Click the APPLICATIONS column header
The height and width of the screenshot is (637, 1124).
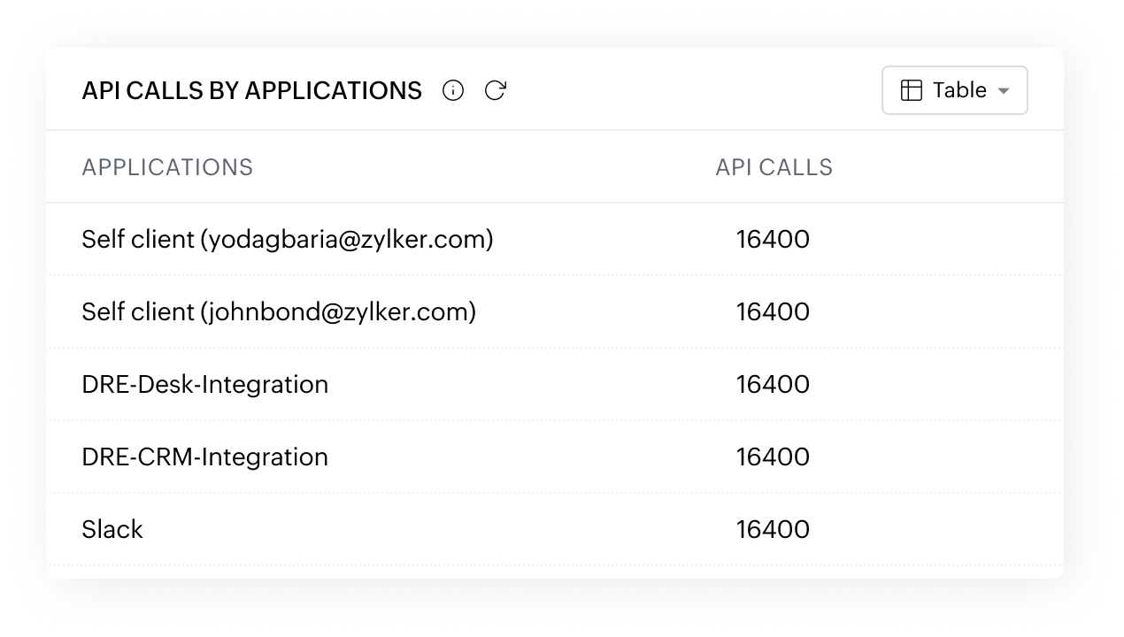[167, 167]
